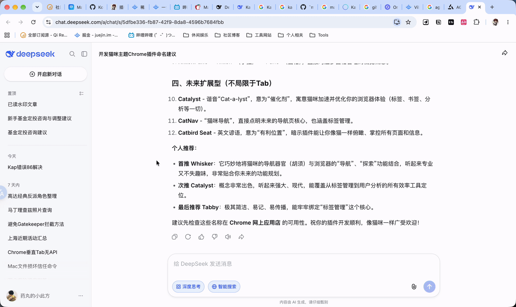Open the pinned list manage icon
Image resolution: width=516 pixels, height=307 pixels.
click(81, 93)
